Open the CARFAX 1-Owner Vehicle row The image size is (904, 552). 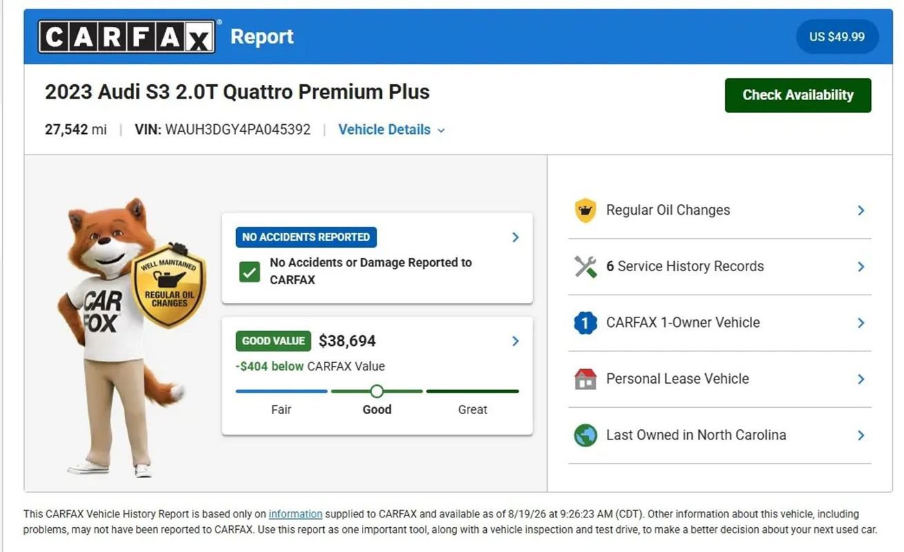tap(720, 323)
